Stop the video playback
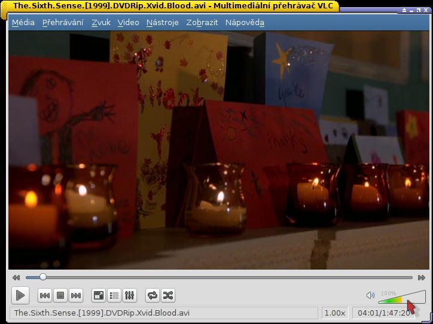 coord(60,295)
